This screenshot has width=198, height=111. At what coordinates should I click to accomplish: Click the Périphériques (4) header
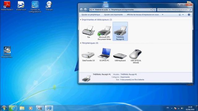pos(90,43)
